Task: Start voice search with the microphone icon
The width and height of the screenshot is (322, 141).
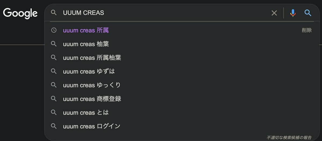Action: (x=293, y=13)
